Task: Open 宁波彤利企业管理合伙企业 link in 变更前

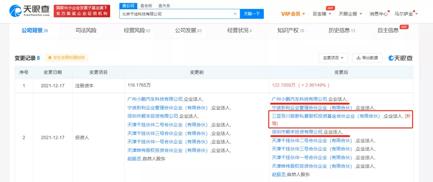Action: (x=167, y=107)
